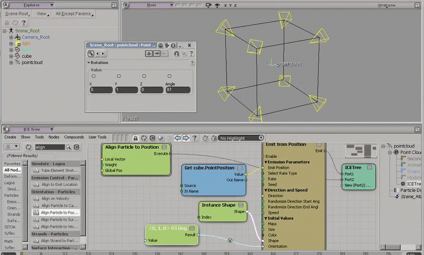Go to previous key in property editor

pyautogui.click(x=98, y=54)
